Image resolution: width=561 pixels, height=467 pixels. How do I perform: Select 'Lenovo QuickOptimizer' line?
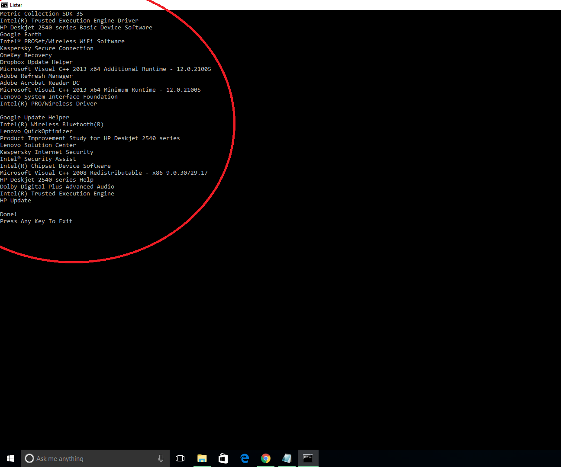click(x=36, y=131)
